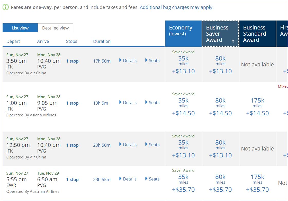Show Seats for the 12:50 pm Air China flight

point(152,145)
